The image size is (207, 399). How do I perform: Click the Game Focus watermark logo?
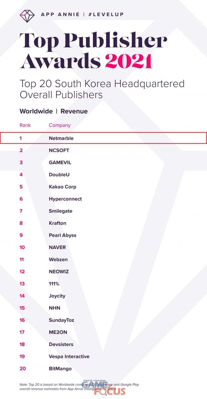[x=104, y=387]
